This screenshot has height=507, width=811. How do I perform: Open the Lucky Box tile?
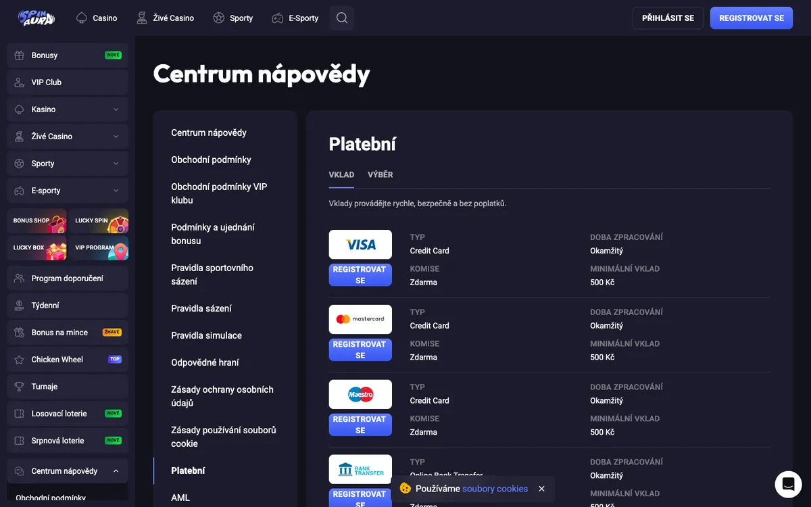36,248
